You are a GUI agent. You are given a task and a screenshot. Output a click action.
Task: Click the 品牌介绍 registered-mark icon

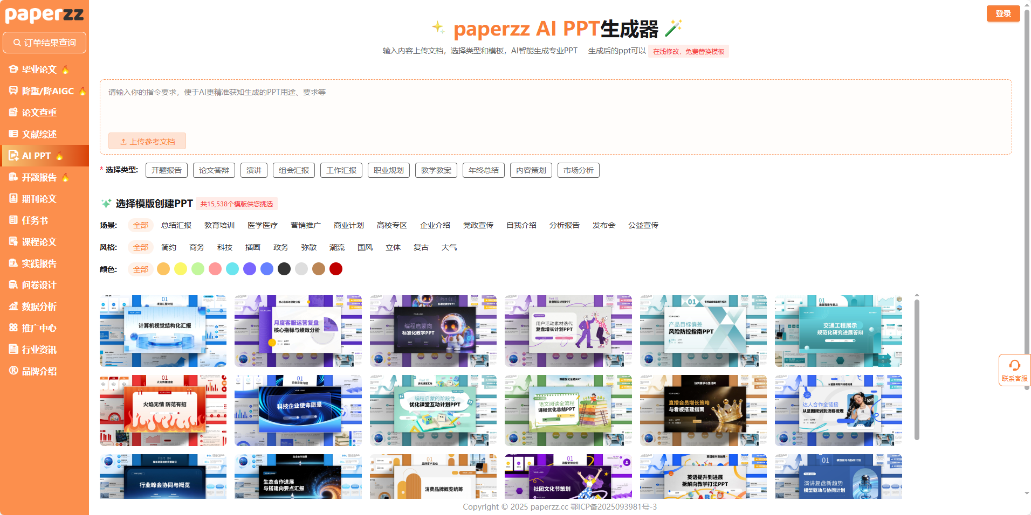[13, 371]
